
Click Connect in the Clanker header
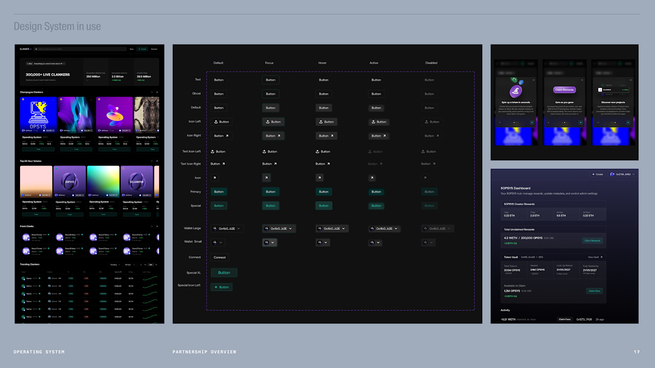154,49
